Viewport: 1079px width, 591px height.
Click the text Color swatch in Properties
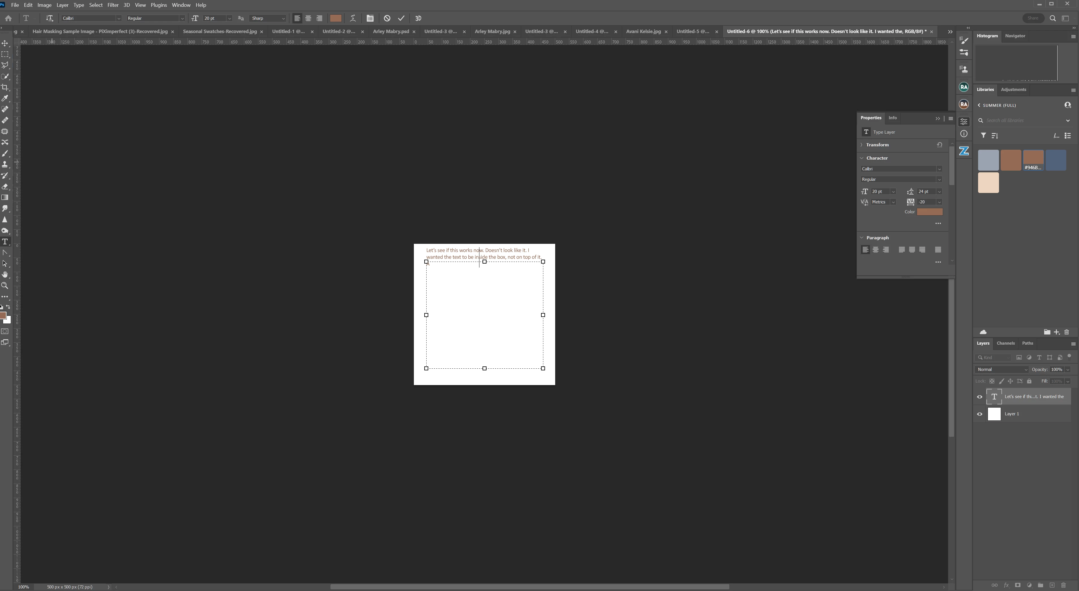929,212
